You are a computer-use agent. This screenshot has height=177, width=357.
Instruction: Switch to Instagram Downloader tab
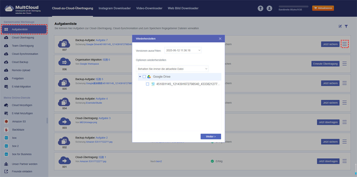click(115, 8)
